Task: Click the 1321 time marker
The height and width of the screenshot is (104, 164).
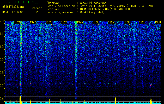Action: [17, 22]
